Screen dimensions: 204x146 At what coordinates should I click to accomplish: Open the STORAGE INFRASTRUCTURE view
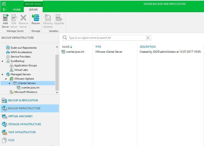pos(24,124)
